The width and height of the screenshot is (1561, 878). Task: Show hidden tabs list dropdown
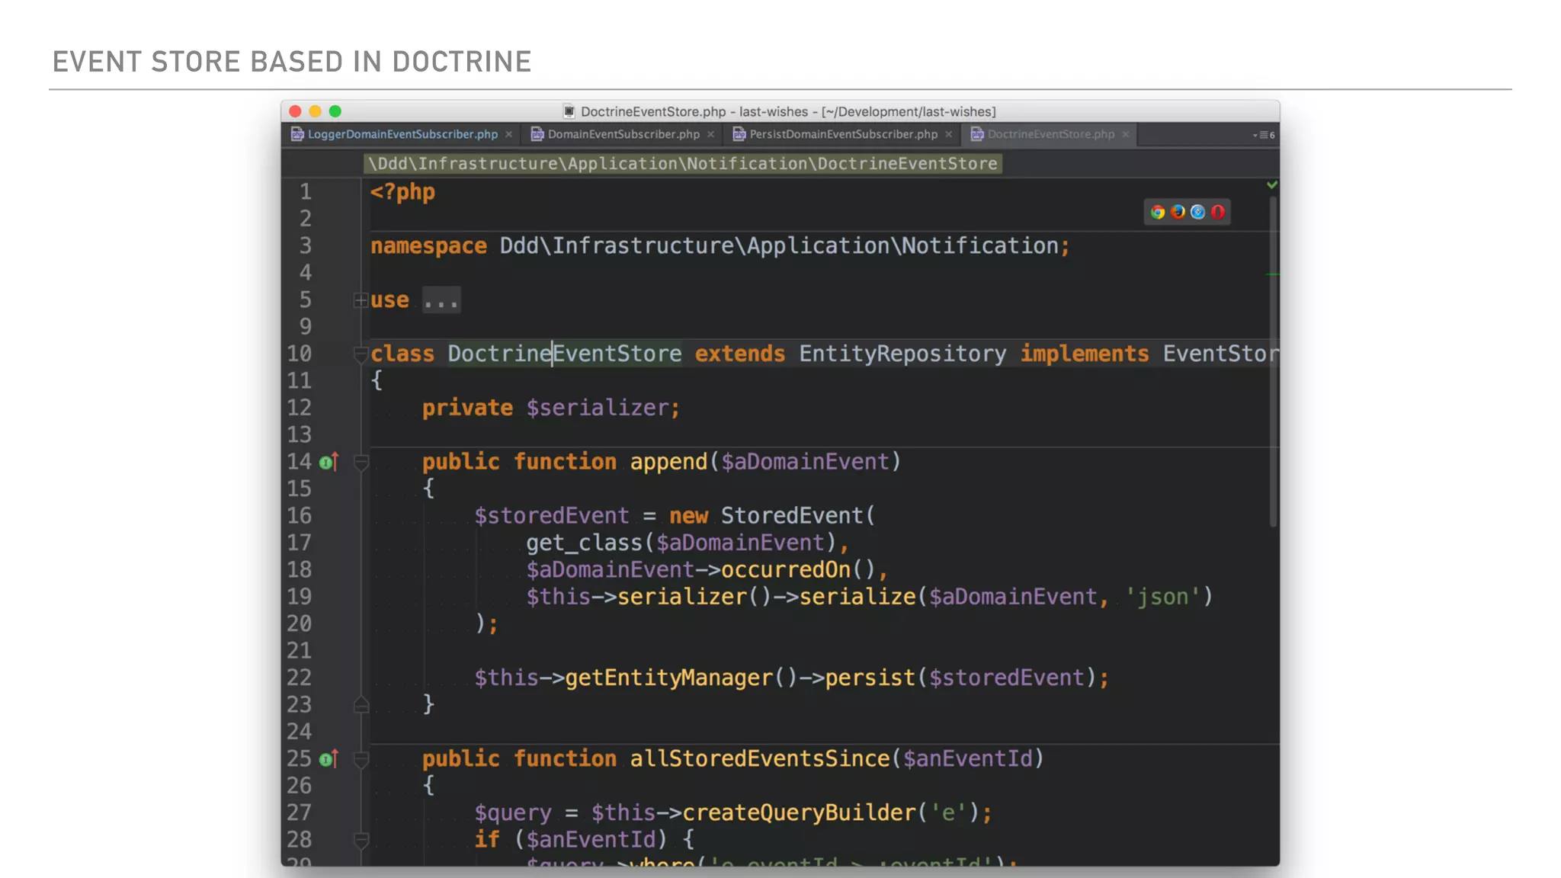point(1264,135)
